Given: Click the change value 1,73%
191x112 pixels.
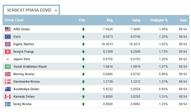Looking at the screenshot, I should click(163, 52).
